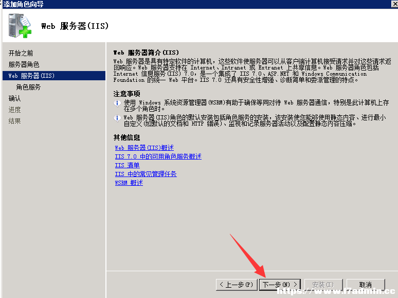398x298 pixels.
Task: Select the Web 服务器(IIS) step
Action: click(54, 76)
